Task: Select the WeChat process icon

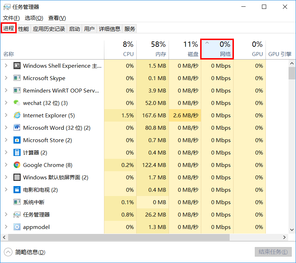Action: tap(17, 103)
